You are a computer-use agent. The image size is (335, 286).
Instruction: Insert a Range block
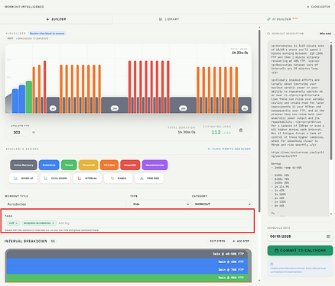[x=119, y=178]
